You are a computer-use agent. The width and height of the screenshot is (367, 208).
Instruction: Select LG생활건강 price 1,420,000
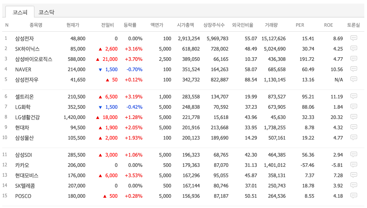click(75, 117)
